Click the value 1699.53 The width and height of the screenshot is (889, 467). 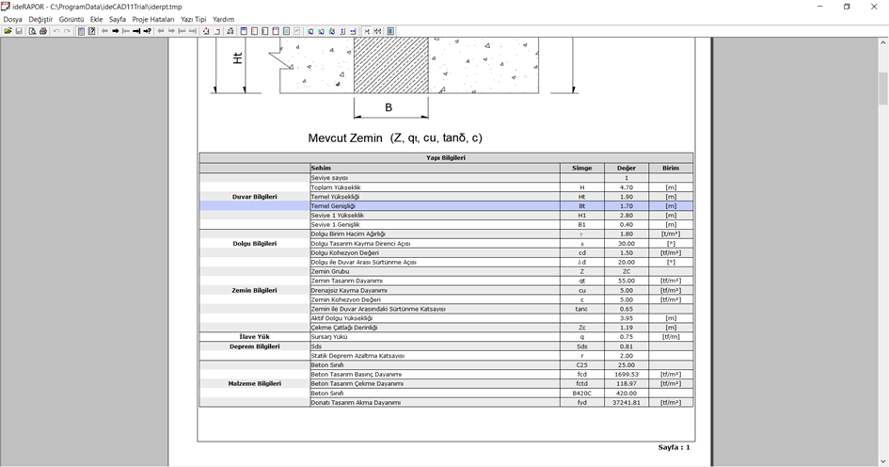(627, 375)
